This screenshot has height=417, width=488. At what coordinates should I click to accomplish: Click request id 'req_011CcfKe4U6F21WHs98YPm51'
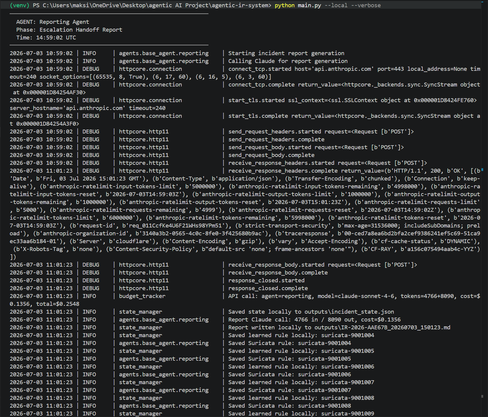point(175,226)
